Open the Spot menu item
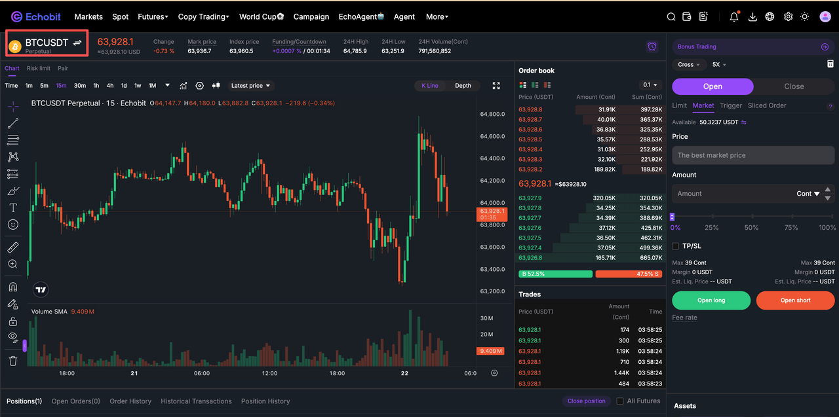The image size is (839, 417). pyautogui.click(x=121, y=16)
